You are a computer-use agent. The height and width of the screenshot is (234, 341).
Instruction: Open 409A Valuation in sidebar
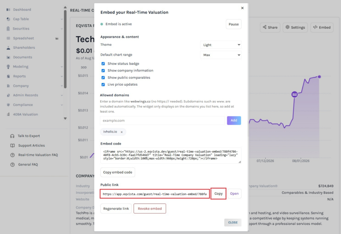[25, 115]
